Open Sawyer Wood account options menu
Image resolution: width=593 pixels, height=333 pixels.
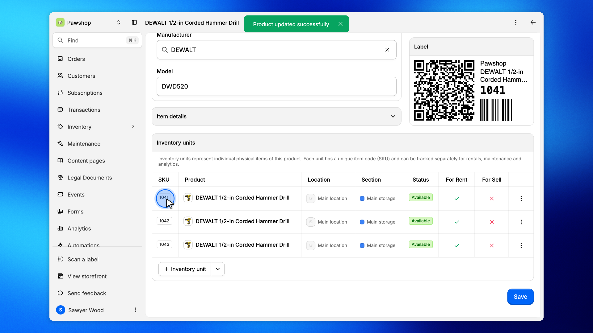[x=135, y=310]
